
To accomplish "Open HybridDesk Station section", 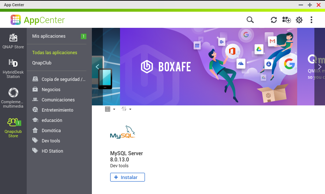I will click(x=13, y=68).
